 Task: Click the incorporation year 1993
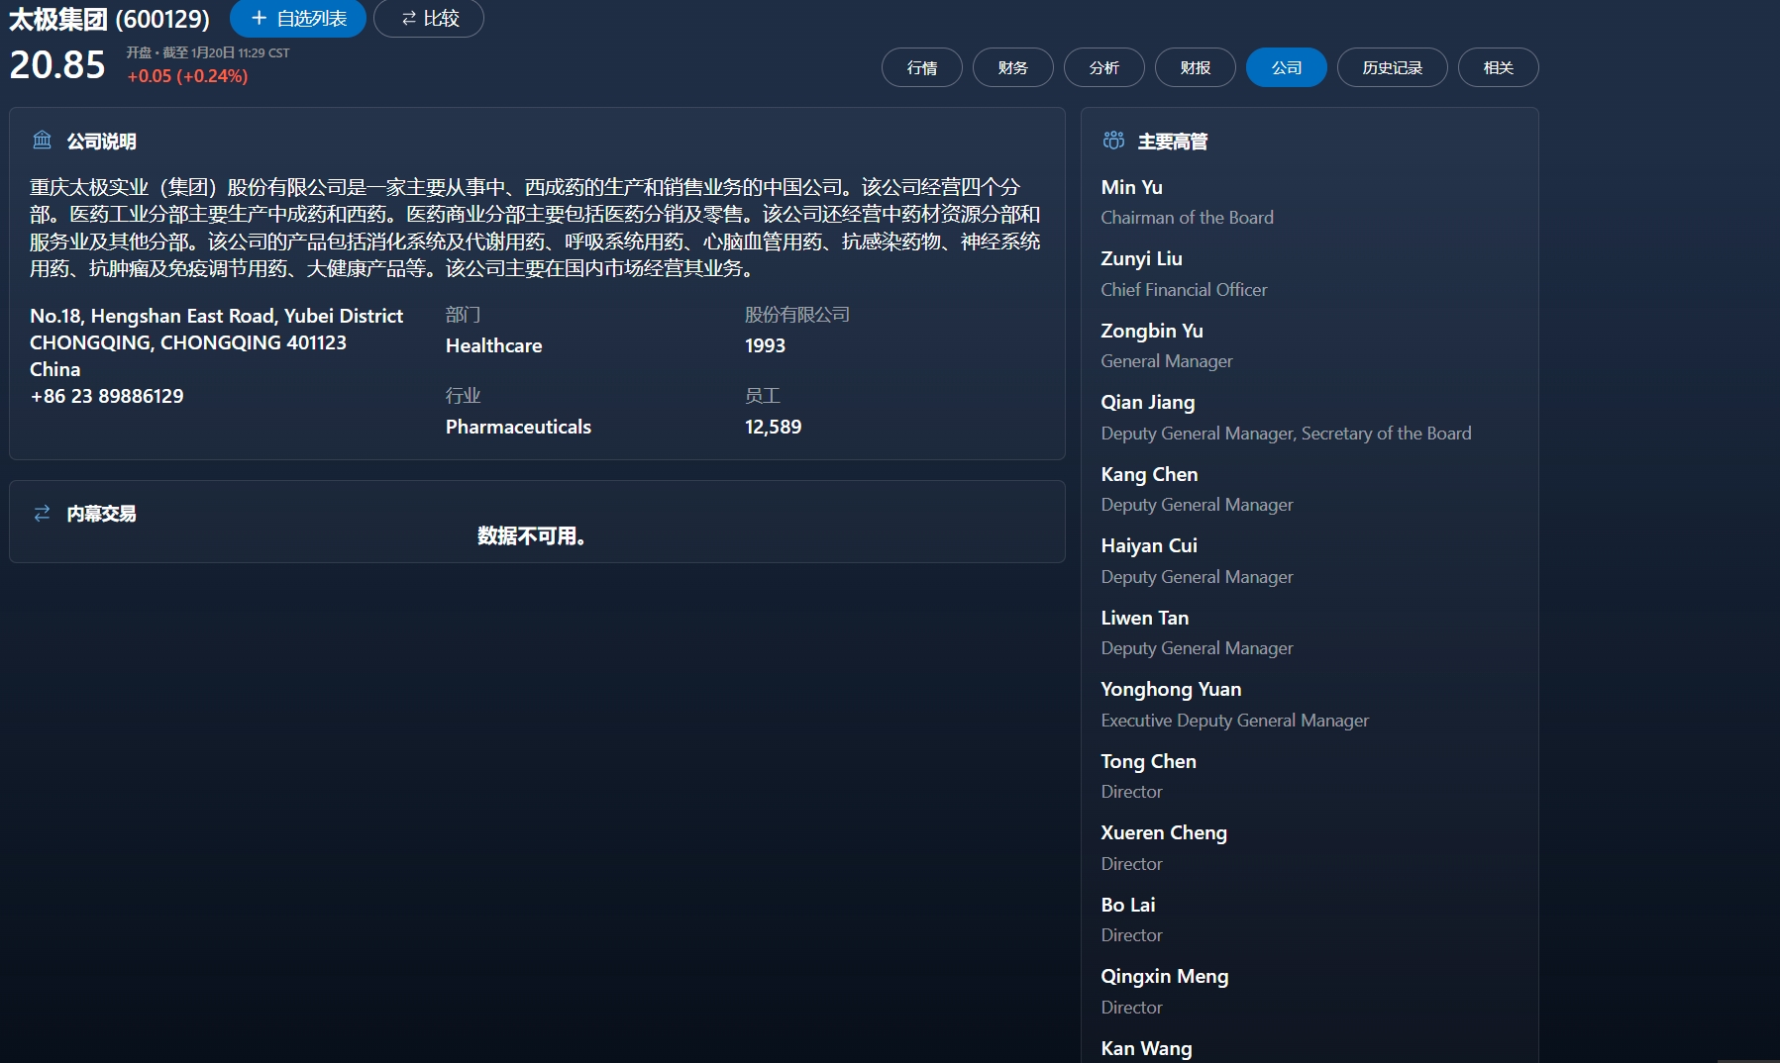point(765,345)
